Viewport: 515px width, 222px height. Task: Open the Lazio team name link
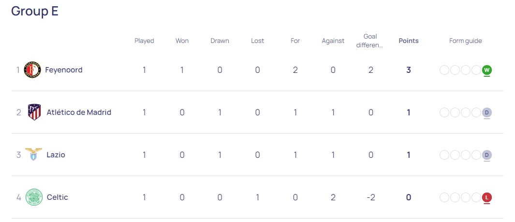[56, 155]
